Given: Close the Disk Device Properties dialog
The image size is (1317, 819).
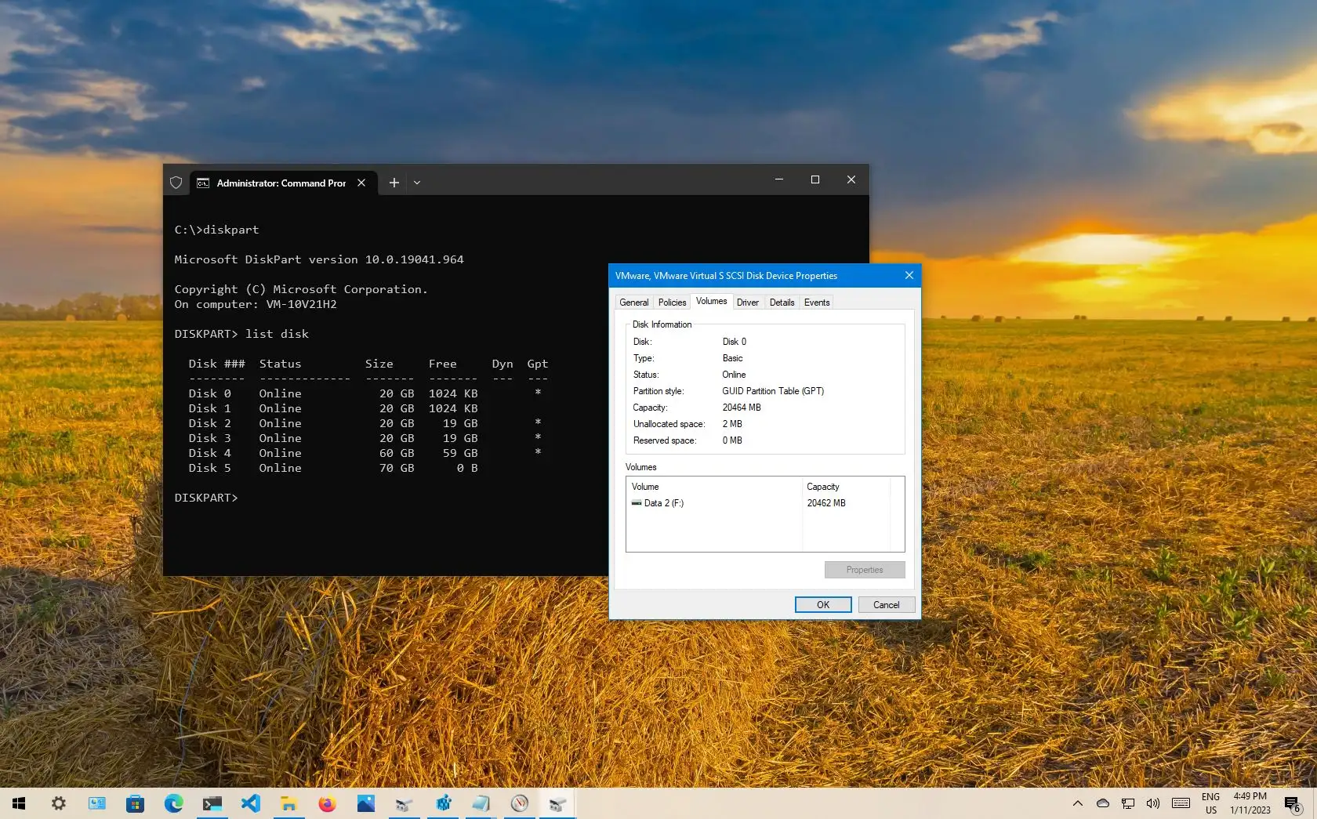Looking at the screenshot, I should point(909,275).
